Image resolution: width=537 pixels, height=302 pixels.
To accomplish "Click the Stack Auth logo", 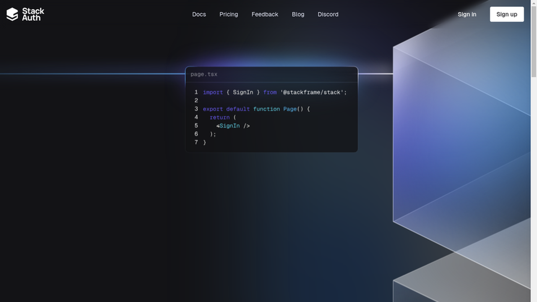I will point(25,14).
